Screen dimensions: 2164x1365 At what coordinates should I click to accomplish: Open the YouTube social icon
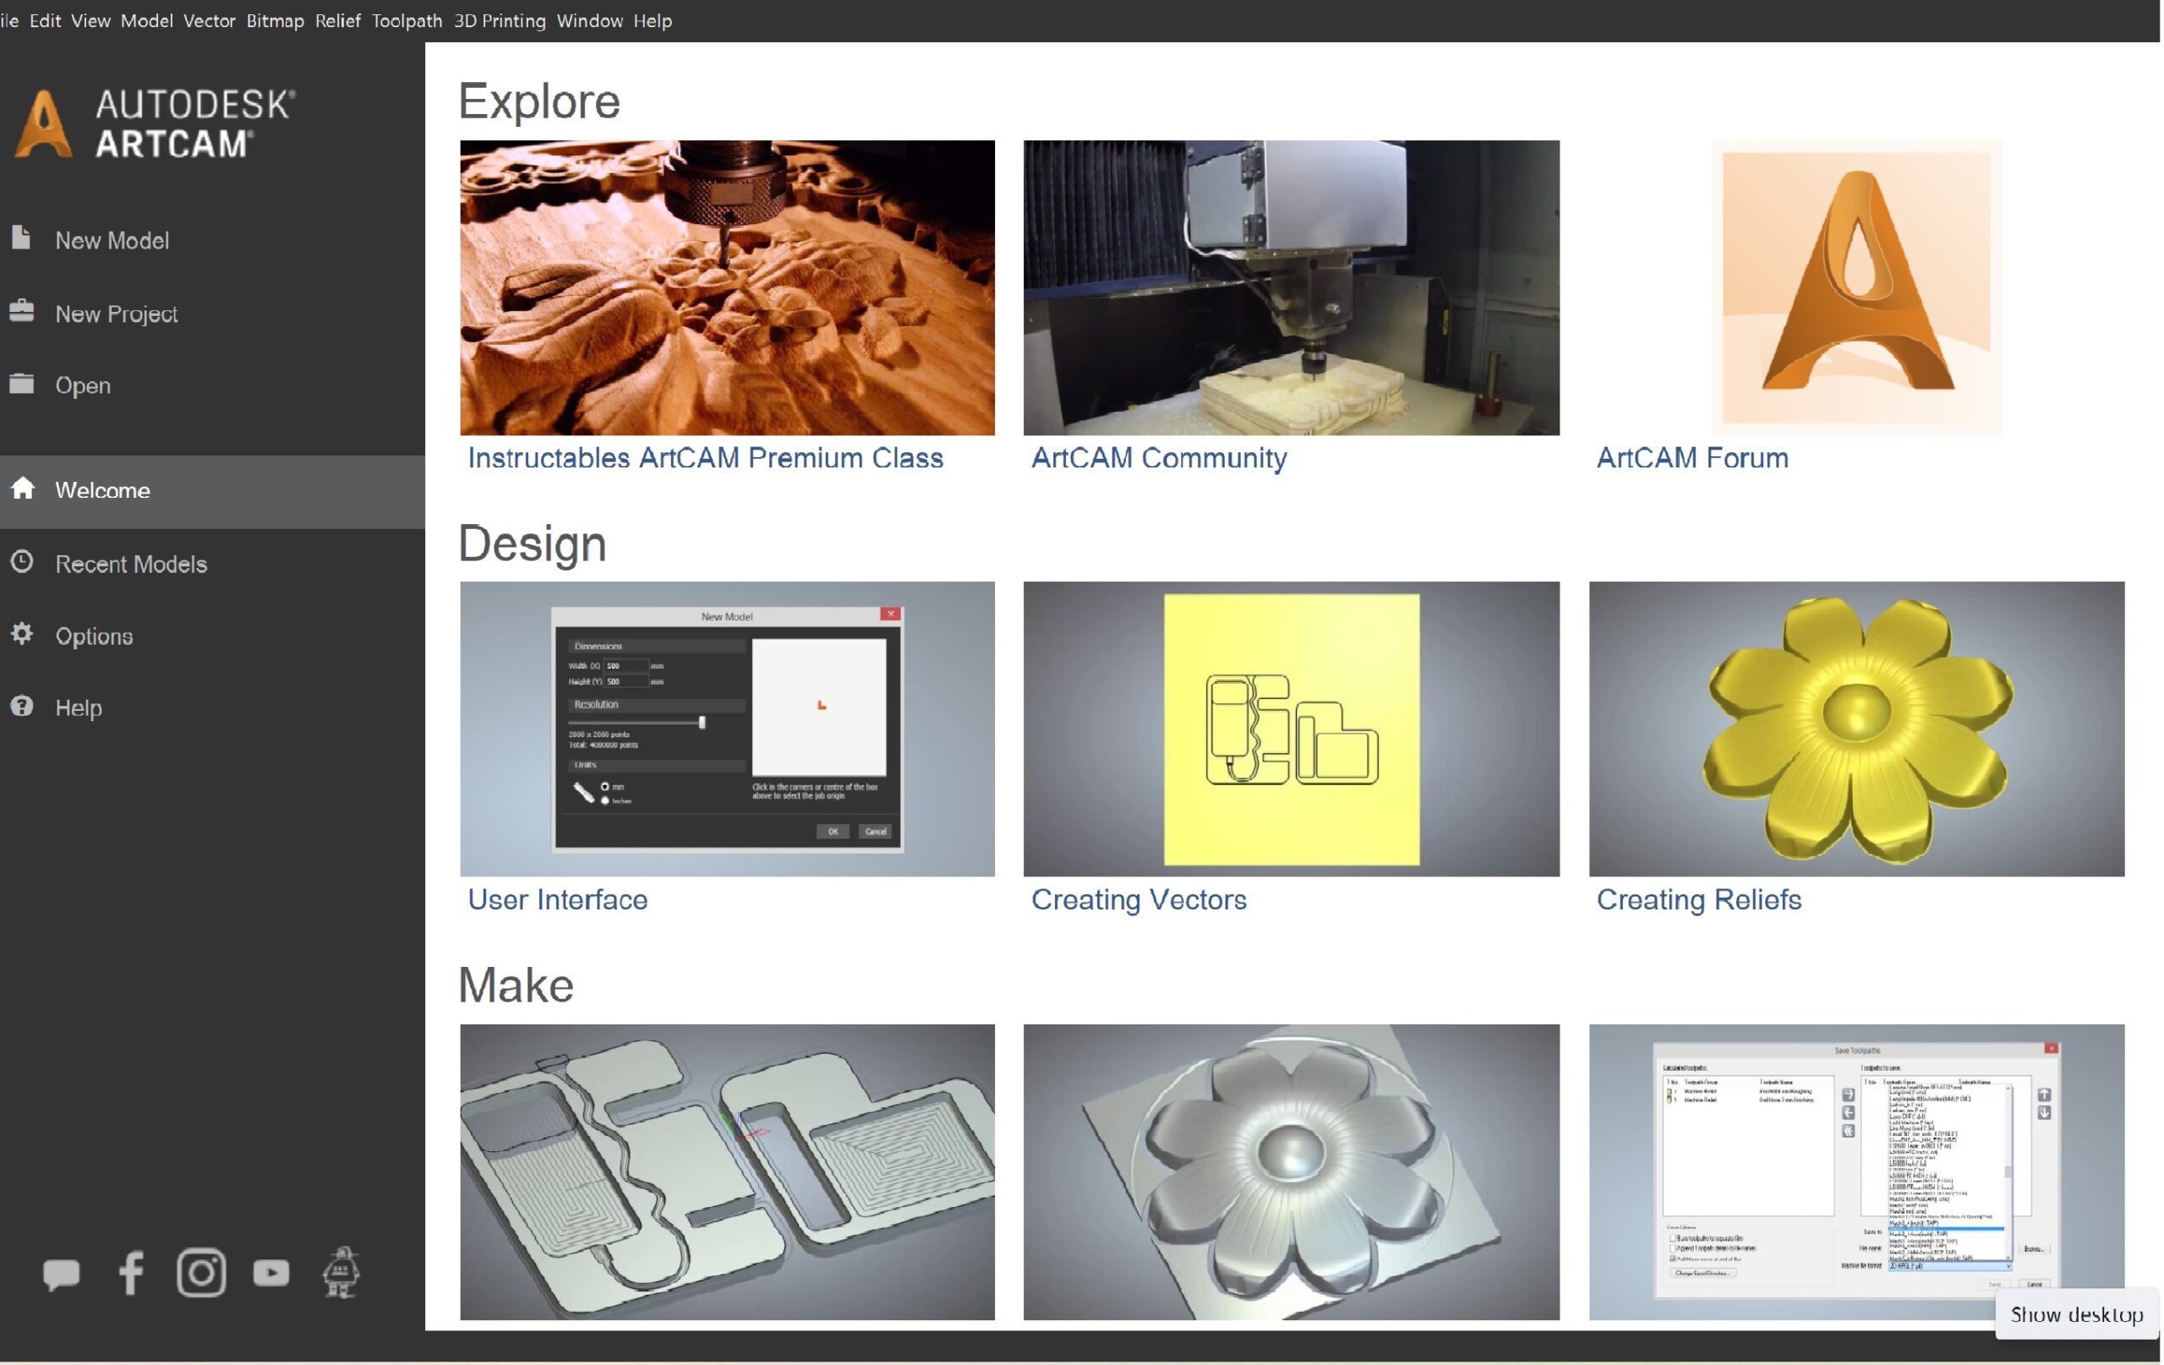[270, 1272]
